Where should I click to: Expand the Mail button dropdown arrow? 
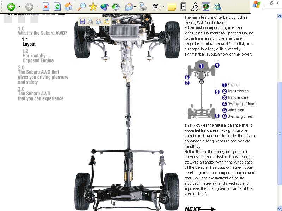click(x=135, y=7)
